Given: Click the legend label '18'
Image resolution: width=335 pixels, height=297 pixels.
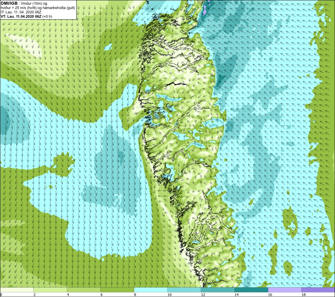Looking at the screenshot, I should pos(304,295).
